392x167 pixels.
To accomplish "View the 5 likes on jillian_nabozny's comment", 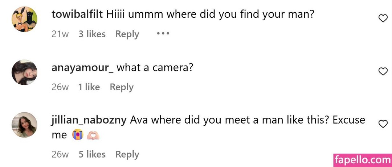I will point(92,154).
